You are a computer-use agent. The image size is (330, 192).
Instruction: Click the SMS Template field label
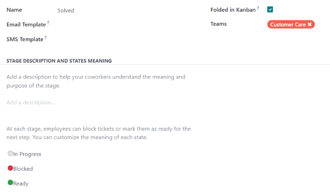[25, 39]
